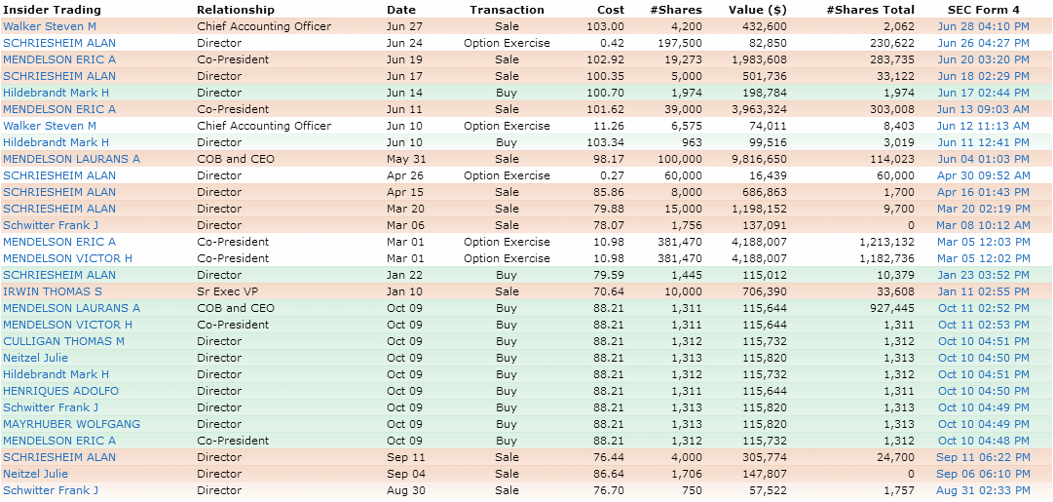Open SEC filing dated Jun 13 09:03 AM
The image size is (1053, 502).
click(x=983, y=109)
